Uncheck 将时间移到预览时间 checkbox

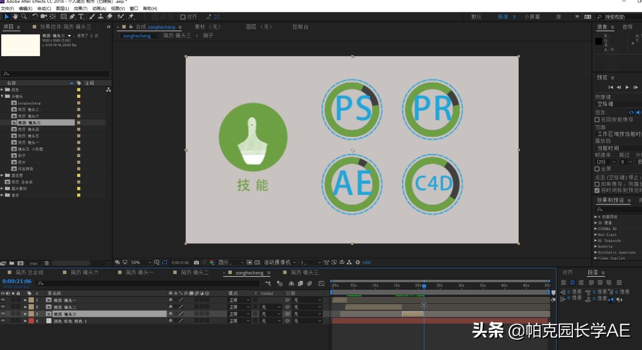[597, 191]
